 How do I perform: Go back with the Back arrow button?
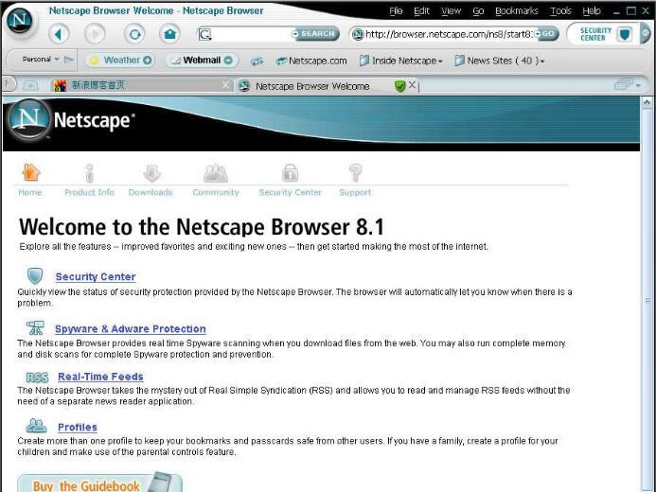coord(59,34)
